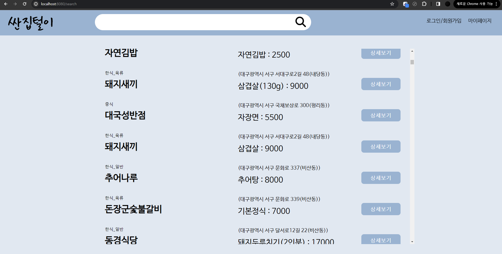The image size is (502, 254).
Task: Open the extensions puzzle icon
Action: [x=424, y=4]
